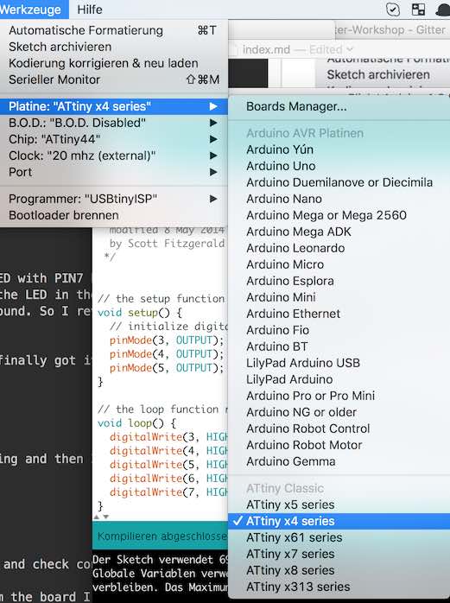Choose Kodierung korrigieren & neu laden
The height and width of the screenshot is (603, 450).
(x=114, y=63)
